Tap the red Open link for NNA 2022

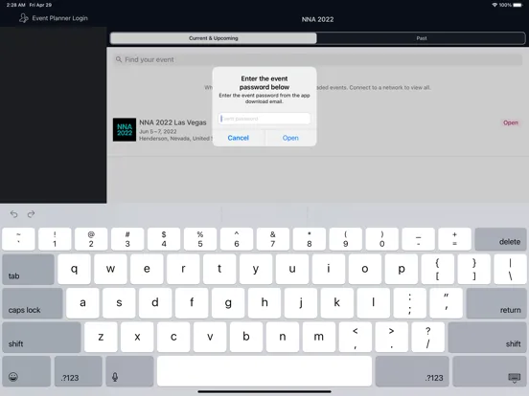pyautogui.click(x=511, y=122)
